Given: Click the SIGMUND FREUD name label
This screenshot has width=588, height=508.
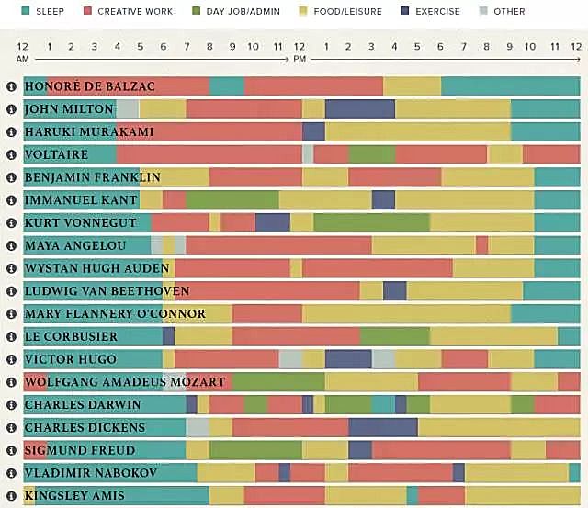Looking at the screenshot, I should (x=80, y=450).
